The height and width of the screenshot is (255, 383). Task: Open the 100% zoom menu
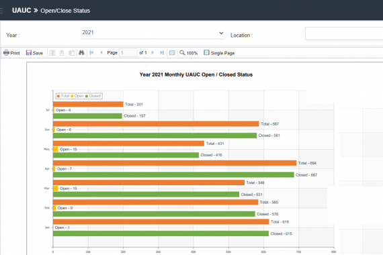[189, 53]
